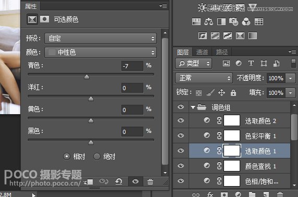Screen dimensions: 298x197
Task: Click the 属性 panel tab
Action: pyautogui.click(x=31, y=6)
